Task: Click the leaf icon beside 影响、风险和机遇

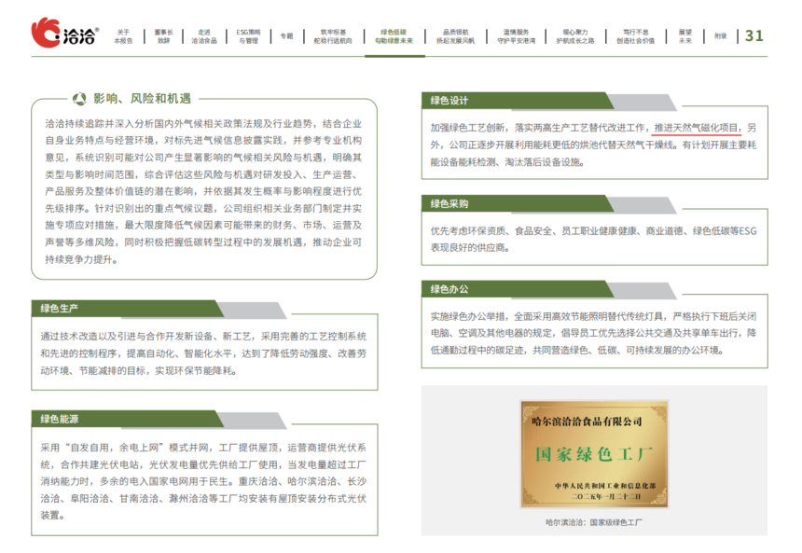Action: [x=79, y=99]
